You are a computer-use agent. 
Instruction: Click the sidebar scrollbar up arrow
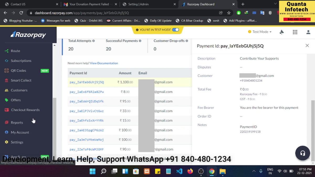[55, 45]
